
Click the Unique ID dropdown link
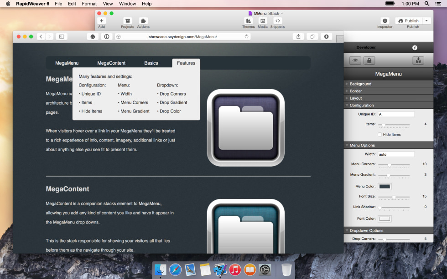click(x=91, y=94)
